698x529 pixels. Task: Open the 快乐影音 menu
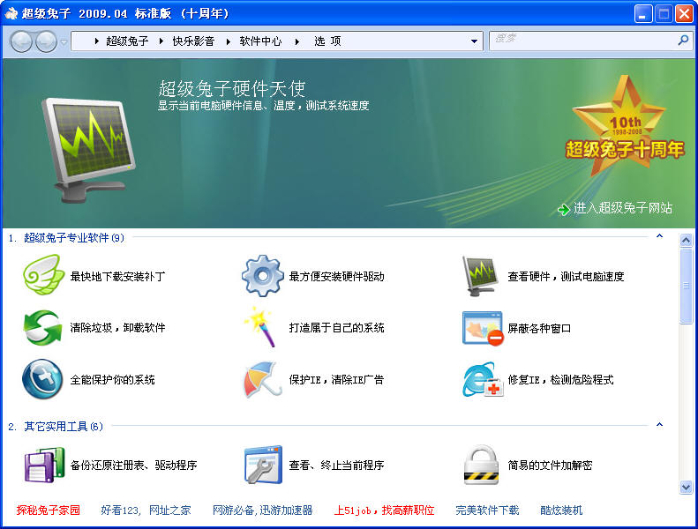tap(193, 41)
